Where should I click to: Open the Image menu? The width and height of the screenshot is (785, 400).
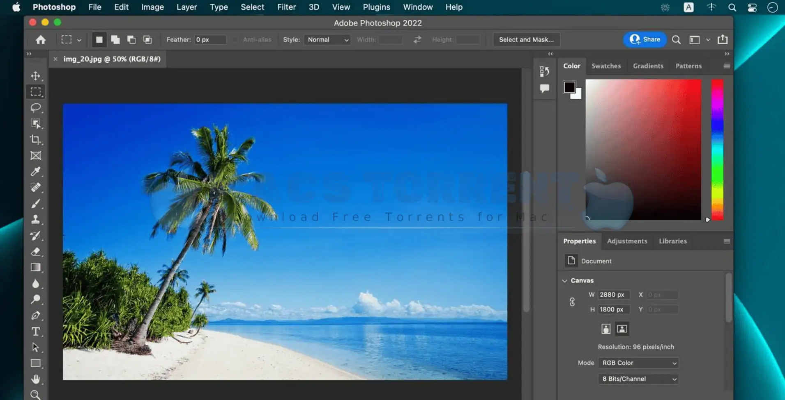click(x=152, y=7)
